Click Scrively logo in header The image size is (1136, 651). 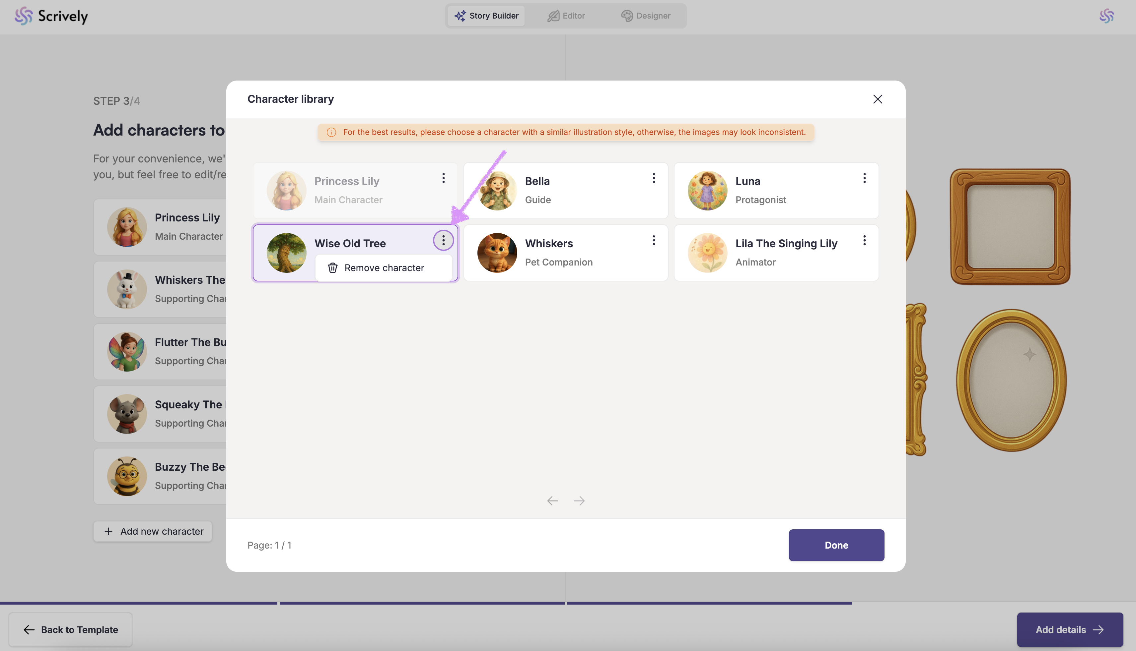click(x=51, y=16)
